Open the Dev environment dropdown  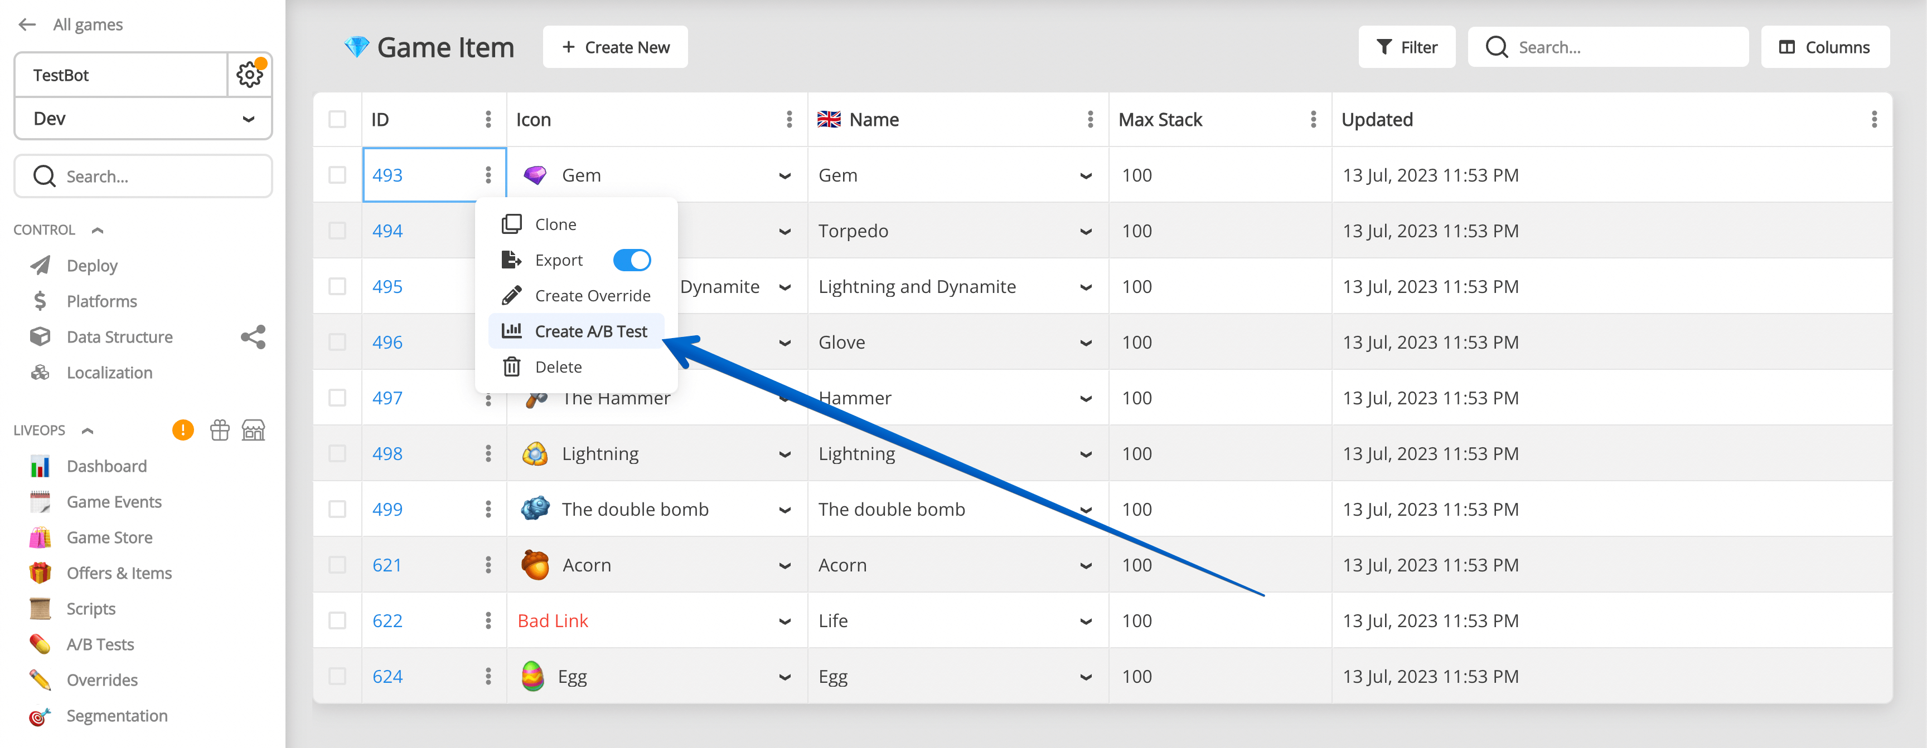[x=142, y=119]
